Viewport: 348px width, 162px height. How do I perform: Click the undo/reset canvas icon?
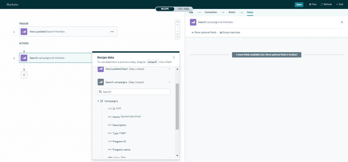coord(178,22)
